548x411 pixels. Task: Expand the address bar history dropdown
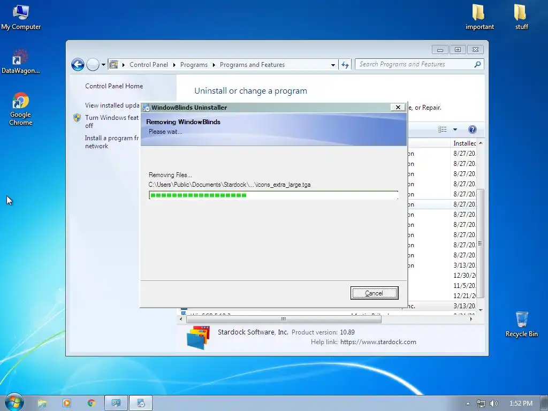point(333,65)
